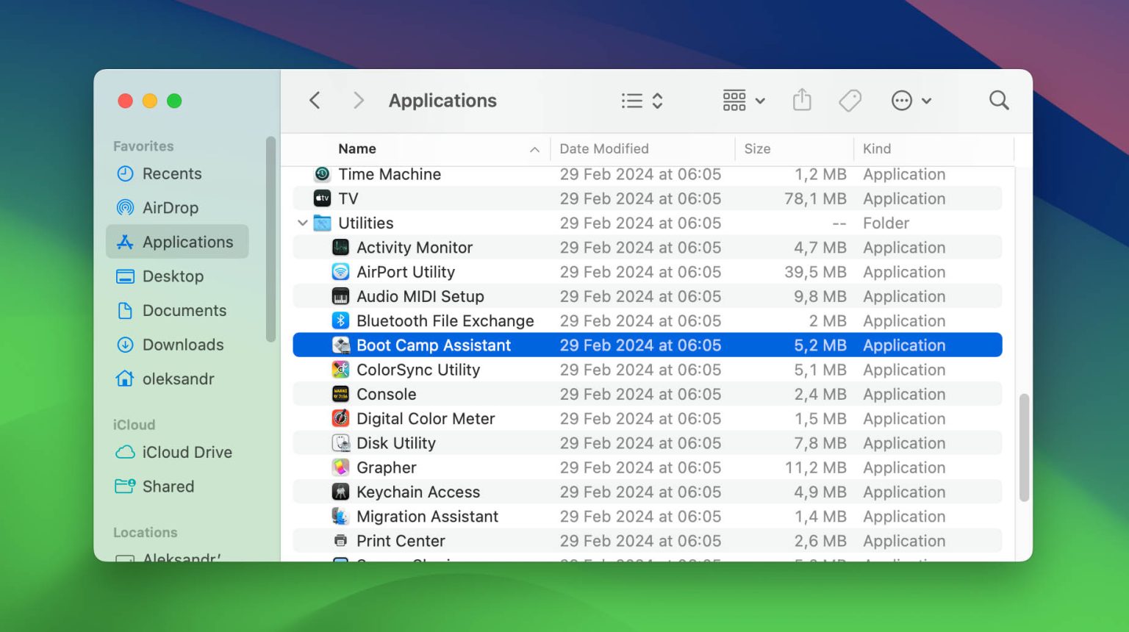Click the file list vertical scrollbar
Screen dimensions: 1129x632
1024,448
